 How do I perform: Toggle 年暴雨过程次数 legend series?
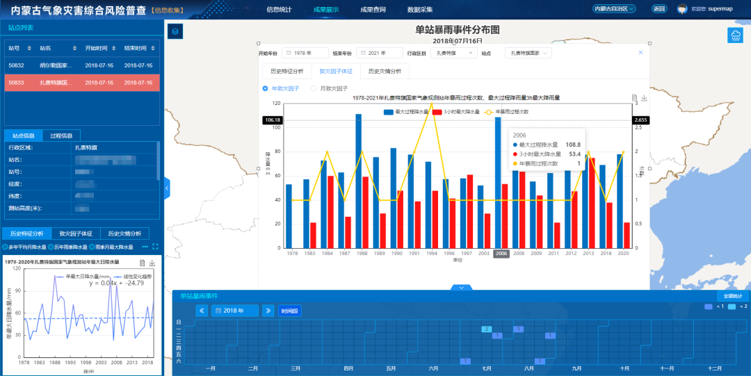click(506, 112)
